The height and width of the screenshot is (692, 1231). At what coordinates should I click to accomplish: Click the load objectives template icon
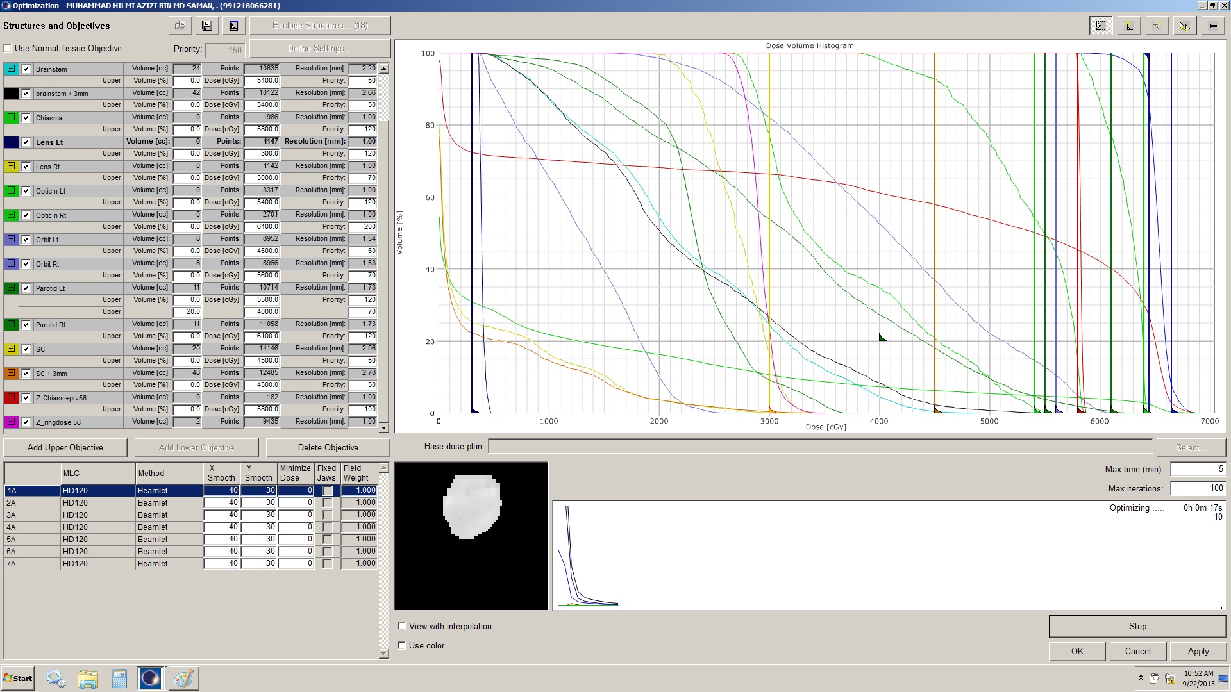180,26
